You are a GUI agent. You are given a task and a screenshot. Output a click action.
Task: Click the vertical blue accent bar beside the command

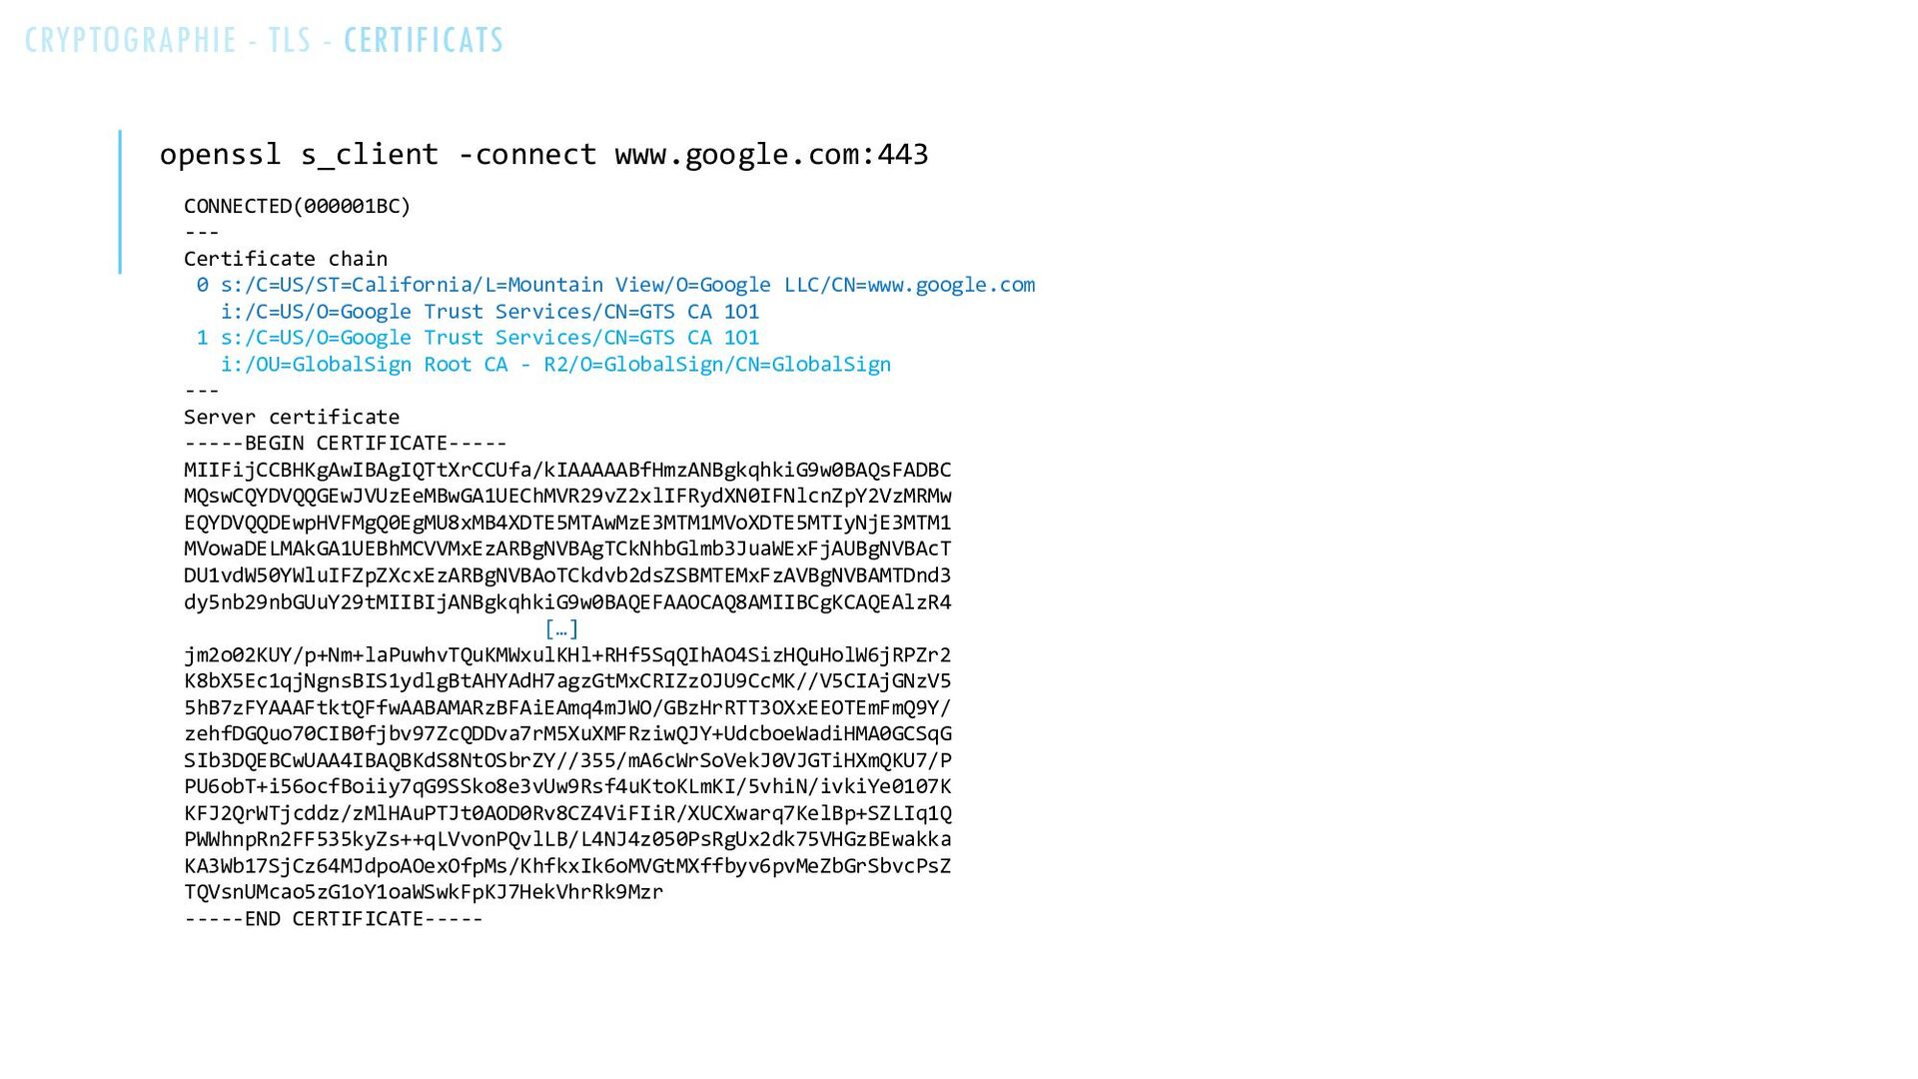coord(120,202)
